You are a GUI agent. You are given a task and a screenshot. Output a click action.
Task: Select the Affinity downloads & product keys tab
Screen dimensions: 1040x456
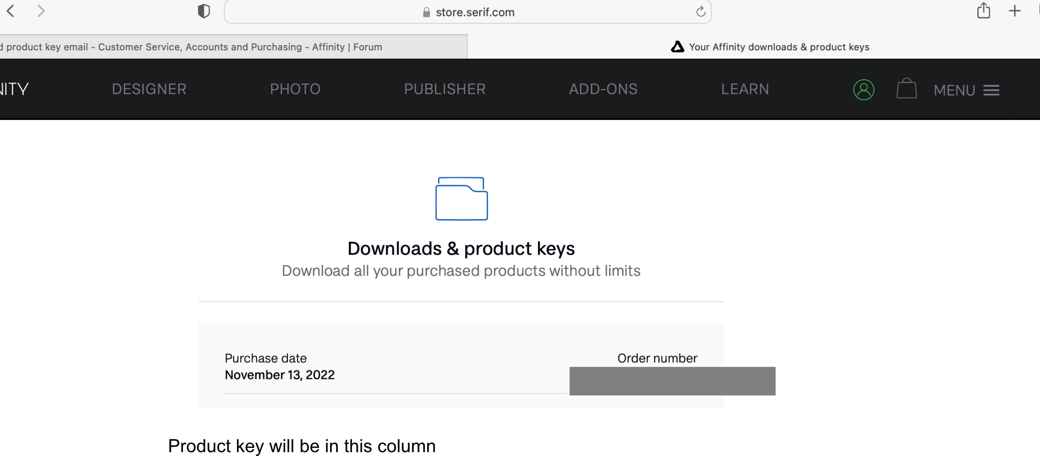(770, 47)
